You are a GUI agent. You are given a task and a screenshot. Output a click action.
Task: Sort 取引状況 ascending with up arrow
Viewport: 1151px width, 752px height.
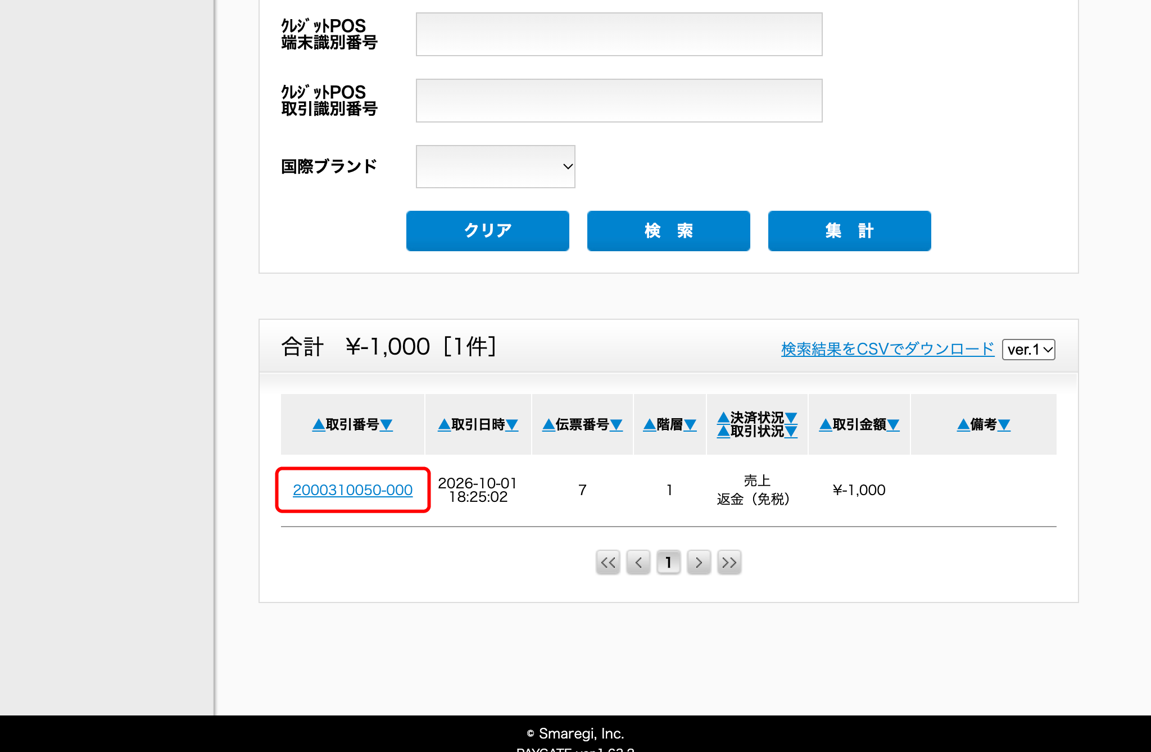tap(723, 432)
